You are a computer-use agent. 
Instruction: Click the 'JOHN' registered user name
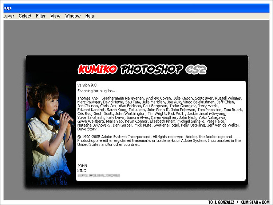point(82,166)
